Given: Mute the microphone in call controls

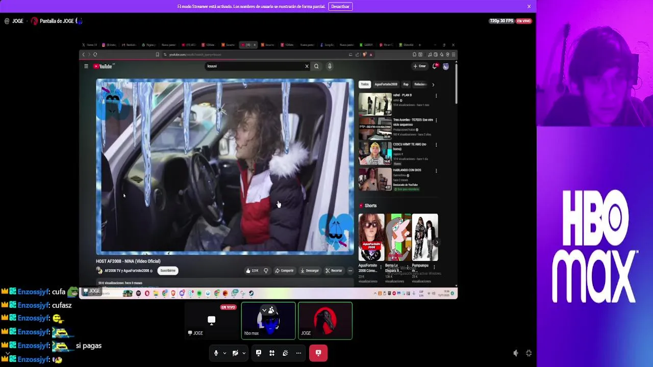Looking at the screenshot, I should [x=216, y=353].
